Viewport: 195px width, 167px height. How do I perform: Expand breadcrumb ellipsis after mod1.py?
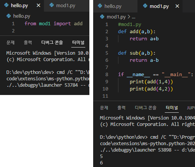pyautogui.click(x=134, y=17)
